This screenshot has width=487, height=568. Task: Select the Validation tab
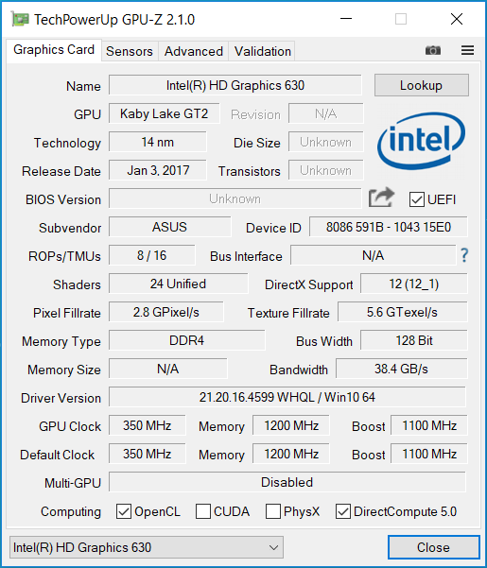262,51
